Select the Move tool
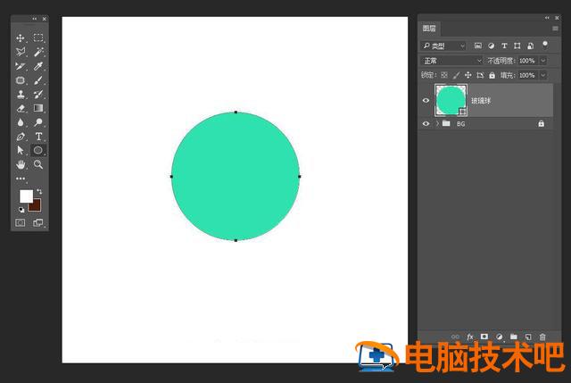571x383 pixels. tap(21, 37)
